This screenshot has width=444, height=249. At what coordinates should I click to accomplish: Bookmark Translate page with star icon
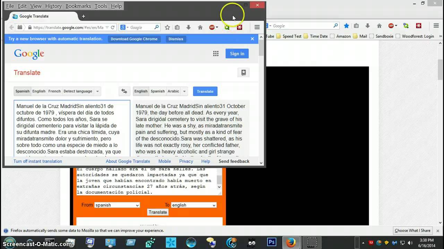167,27
